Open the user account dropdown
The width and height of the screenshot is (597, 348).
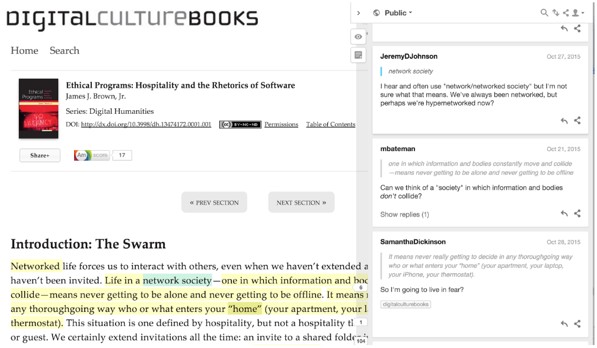(578, 12)
